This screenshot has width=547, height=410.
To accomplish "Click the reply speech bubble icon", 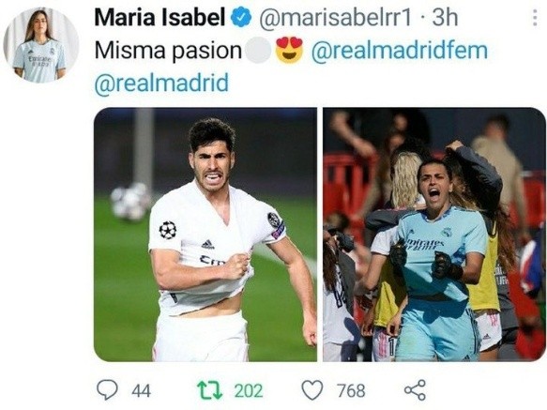I will tap(107, 389).
